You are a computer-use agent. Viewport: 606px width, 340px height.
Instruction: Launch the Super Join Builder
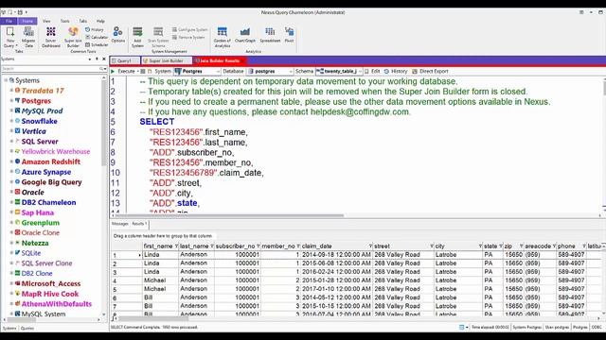click(73, 37)
